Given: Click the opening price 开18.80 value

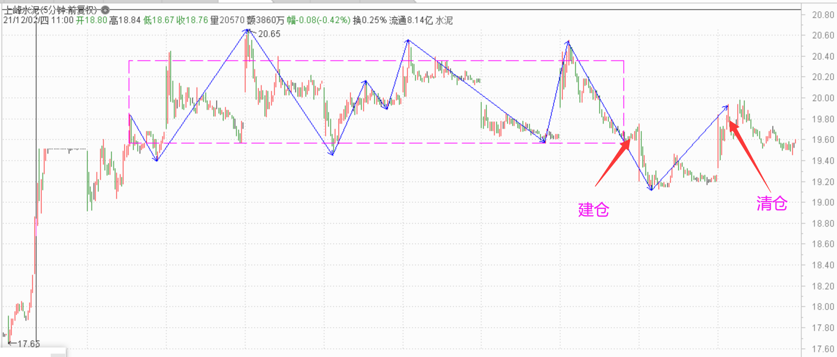Looking at the screenshot, I should click(91, 20).
